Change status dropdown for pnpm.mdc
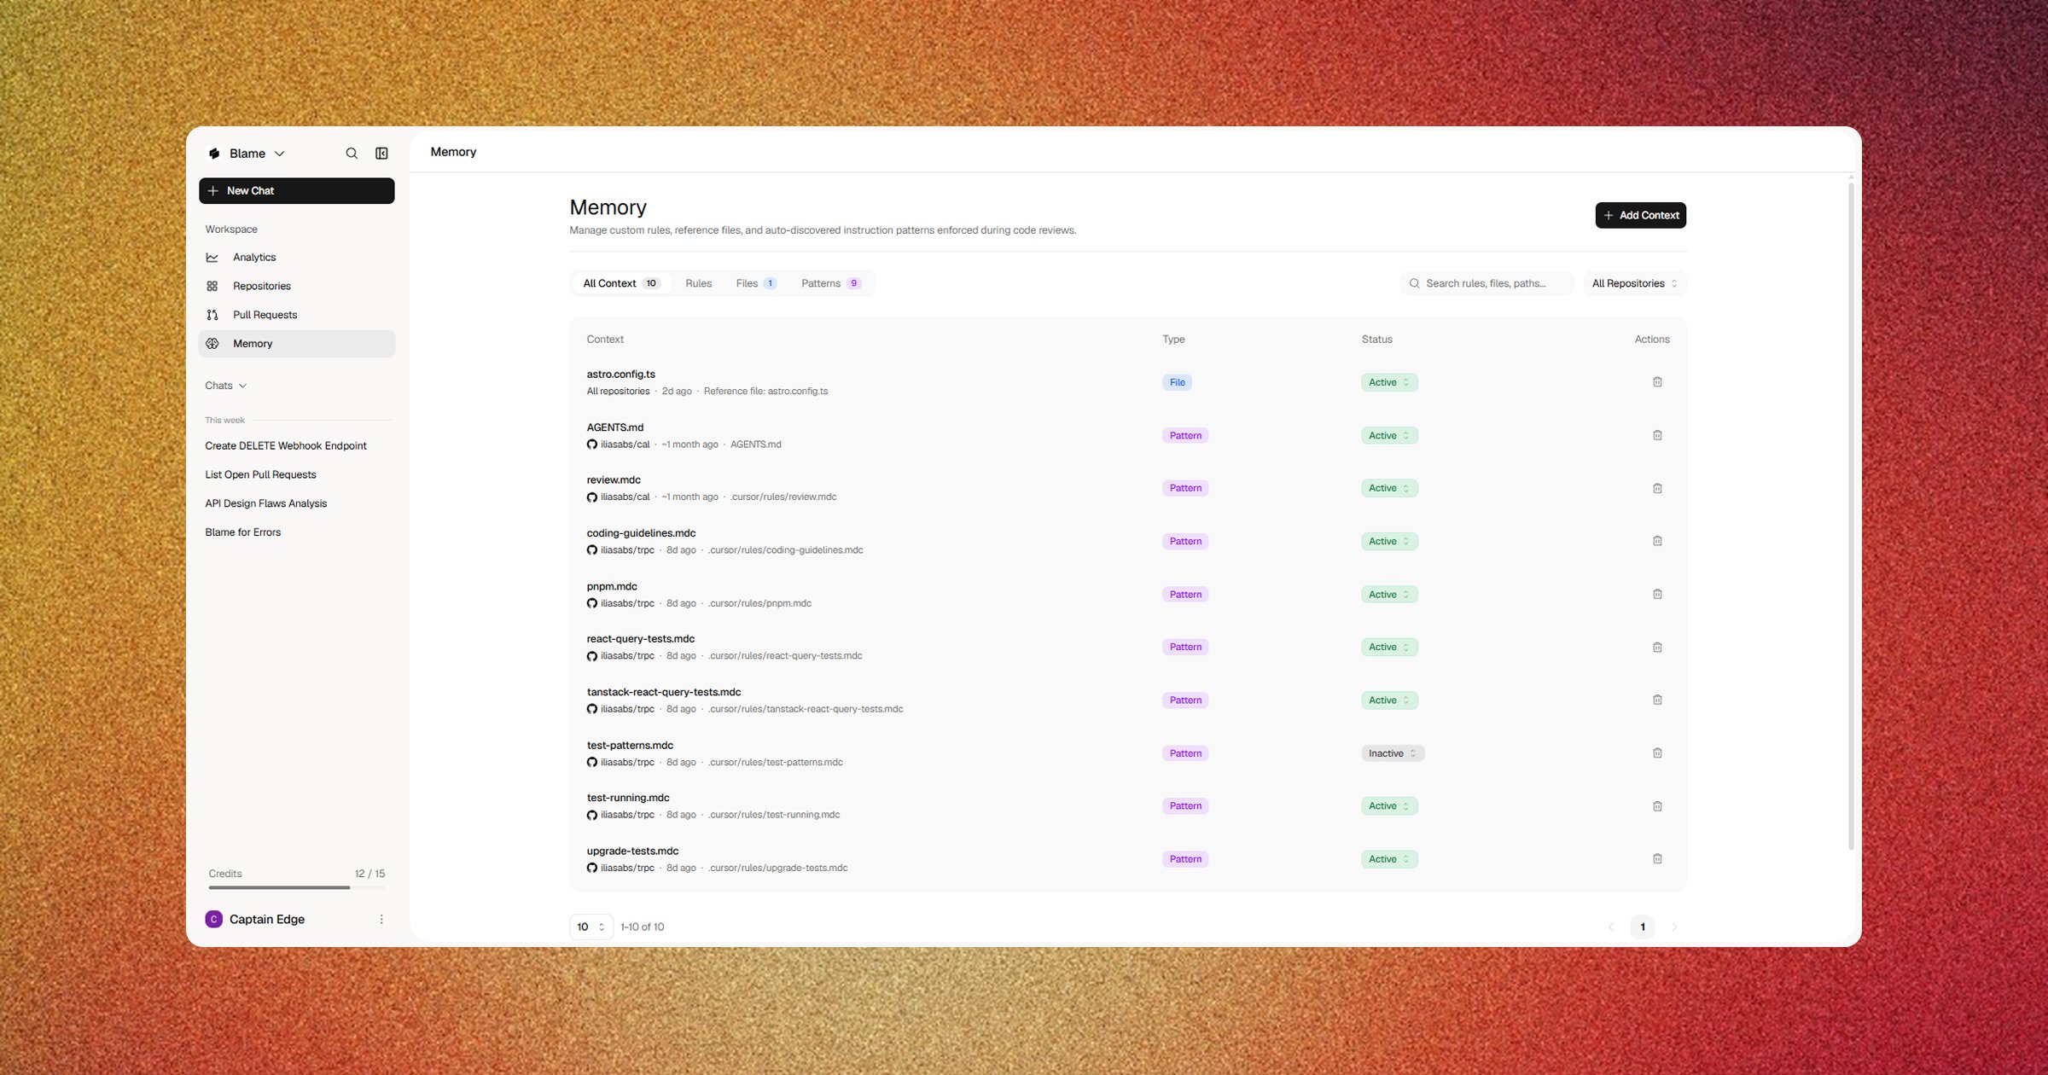The height and width of the screenshot is (1075, 2048). click(x=1389, y=595)
